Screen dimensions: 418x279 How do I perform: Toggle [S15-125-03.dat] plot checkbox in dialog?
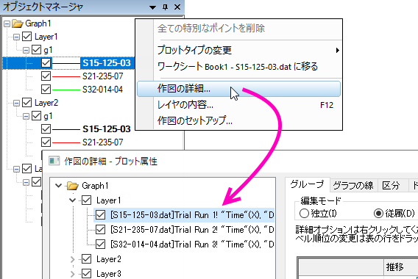click(101, 215)
